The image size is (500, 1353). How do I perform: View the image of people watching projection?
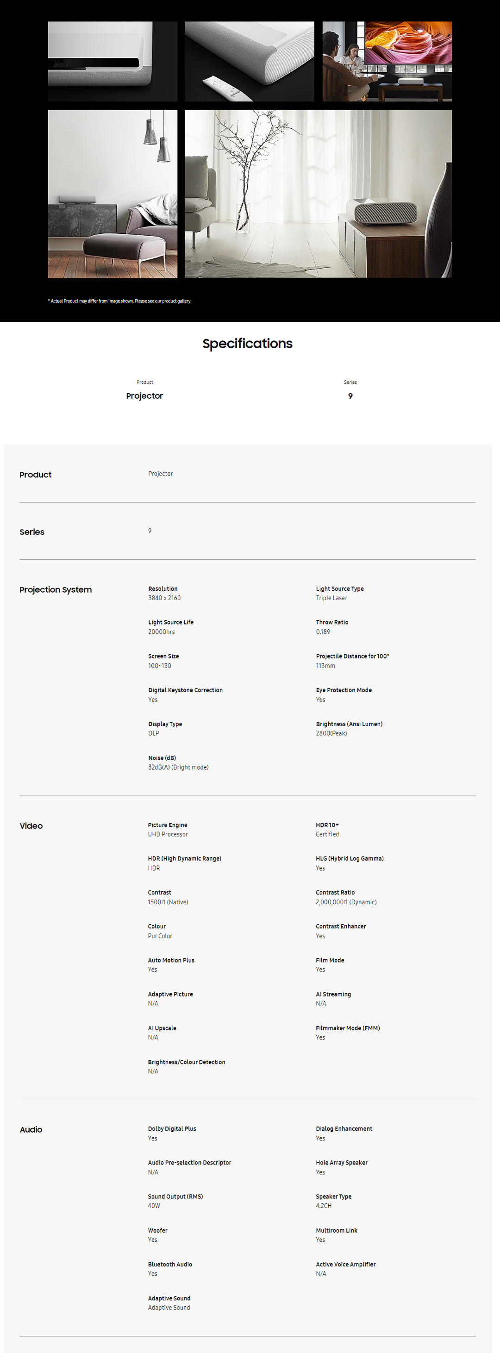tap(387, 62)
